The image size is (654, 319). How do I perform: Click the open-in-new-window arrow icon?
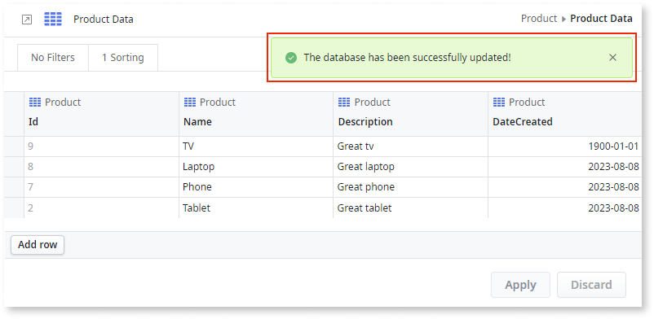tap(27, 20)
